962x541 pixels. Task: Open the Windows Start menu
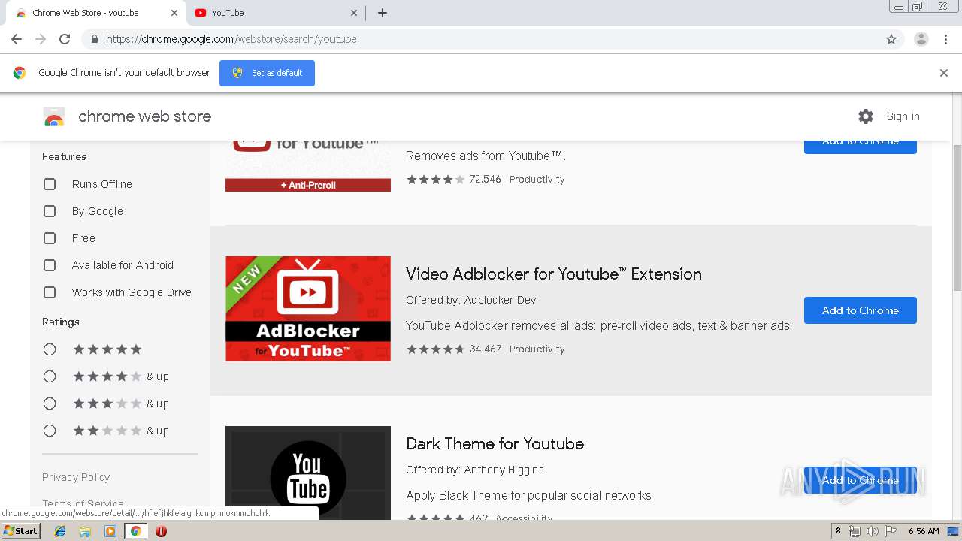click(20, 531)
